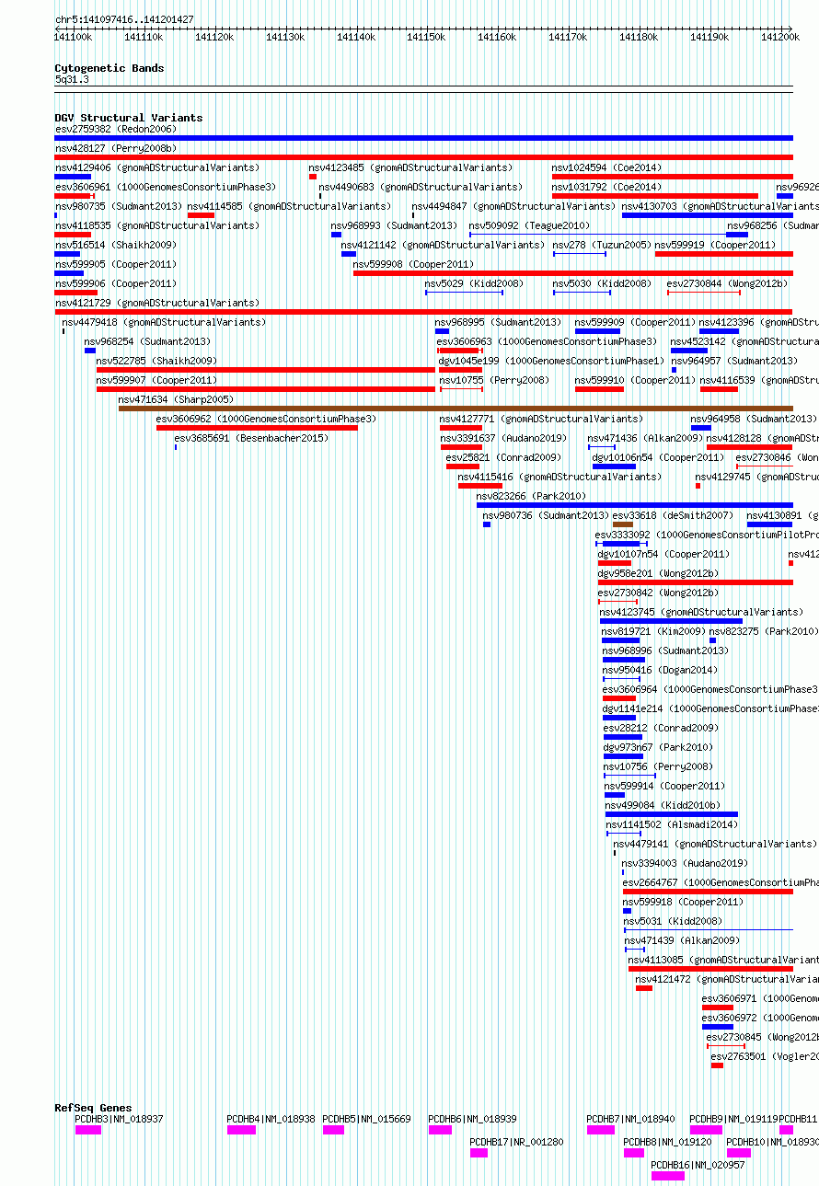Viewport: 819px width, 1186px height.
Task: Open esv33618 (deSmith2007) variant
Action: pyautogui.click(x=673, y=515)
